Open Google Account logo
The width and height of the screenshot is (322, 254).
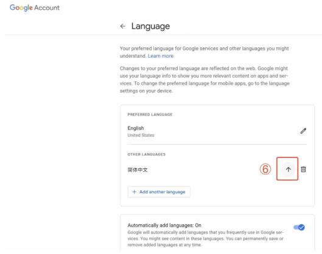[35, 8]
